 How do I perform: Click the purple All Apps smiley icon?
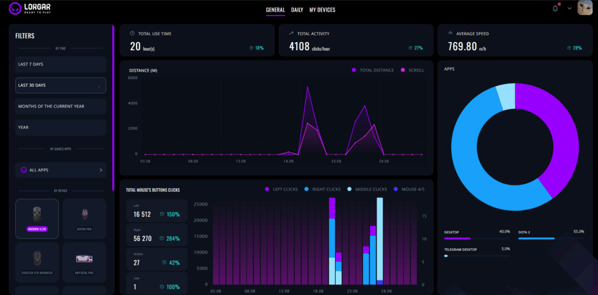(23, 170)
